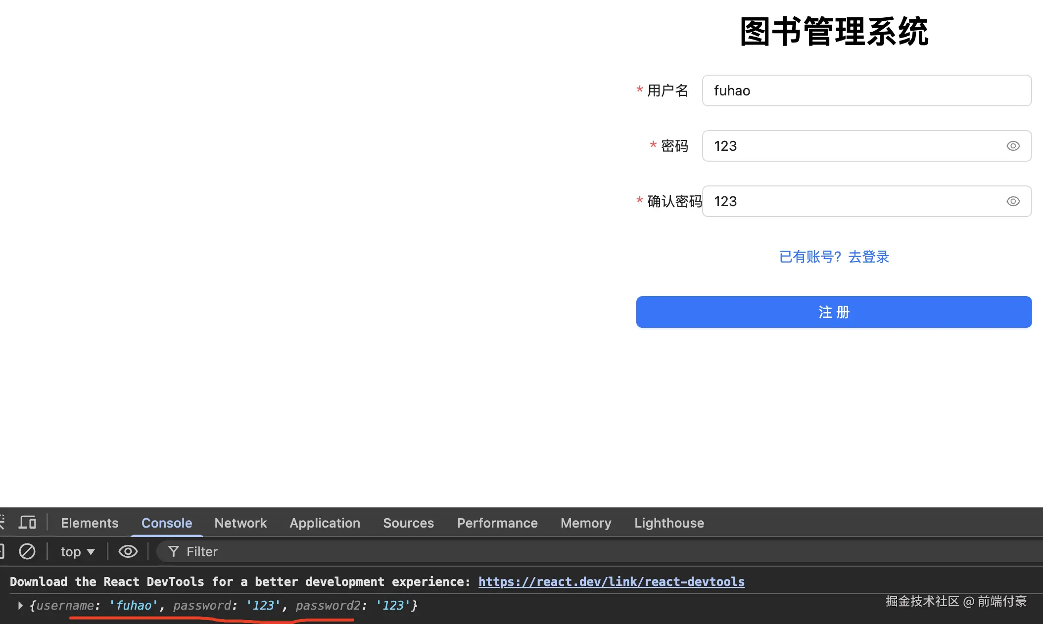Follow the 已有账号？去登录 link
Image resolution: width=1043 pixels, height=624 pixels.
(x=834, y=257)
